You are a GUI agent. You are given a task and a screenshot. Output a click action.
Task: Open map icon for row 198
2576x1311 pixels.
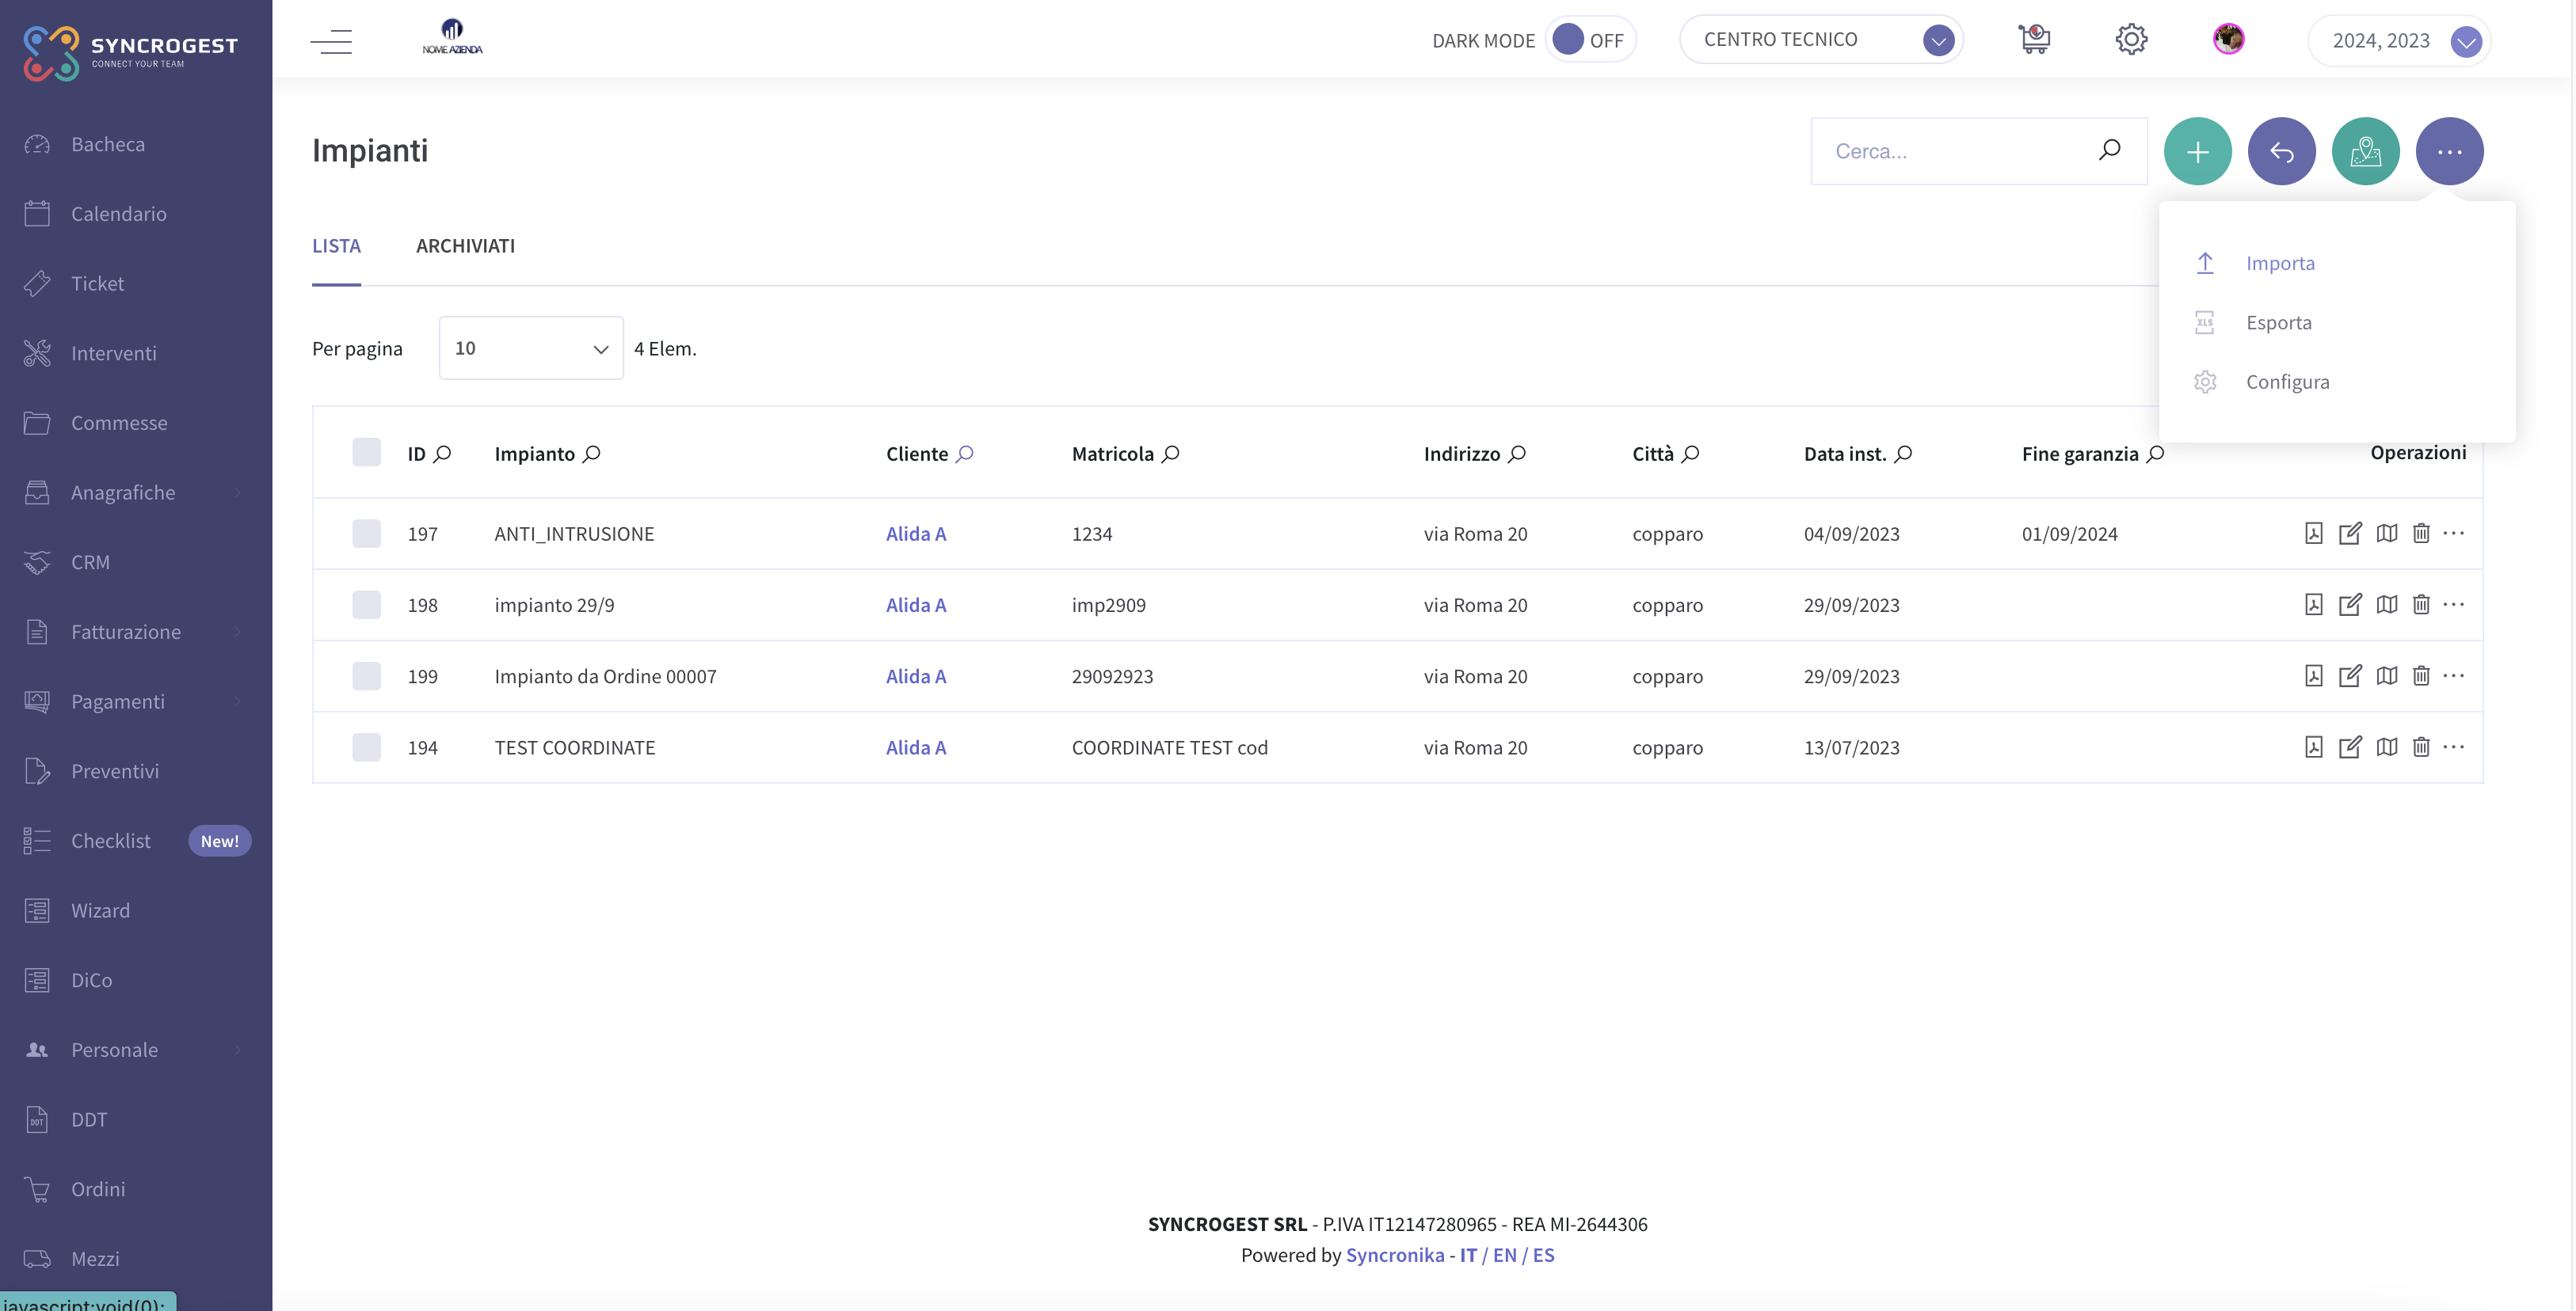coord(2386,603)
